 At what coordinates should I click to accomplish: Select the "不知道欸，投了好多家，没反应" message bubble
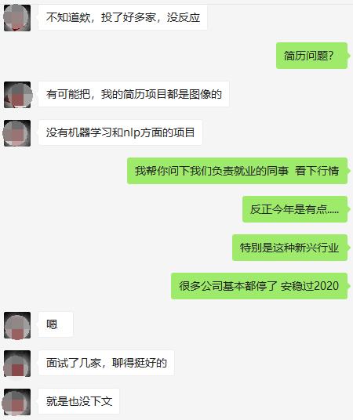[x=122, y=18]
